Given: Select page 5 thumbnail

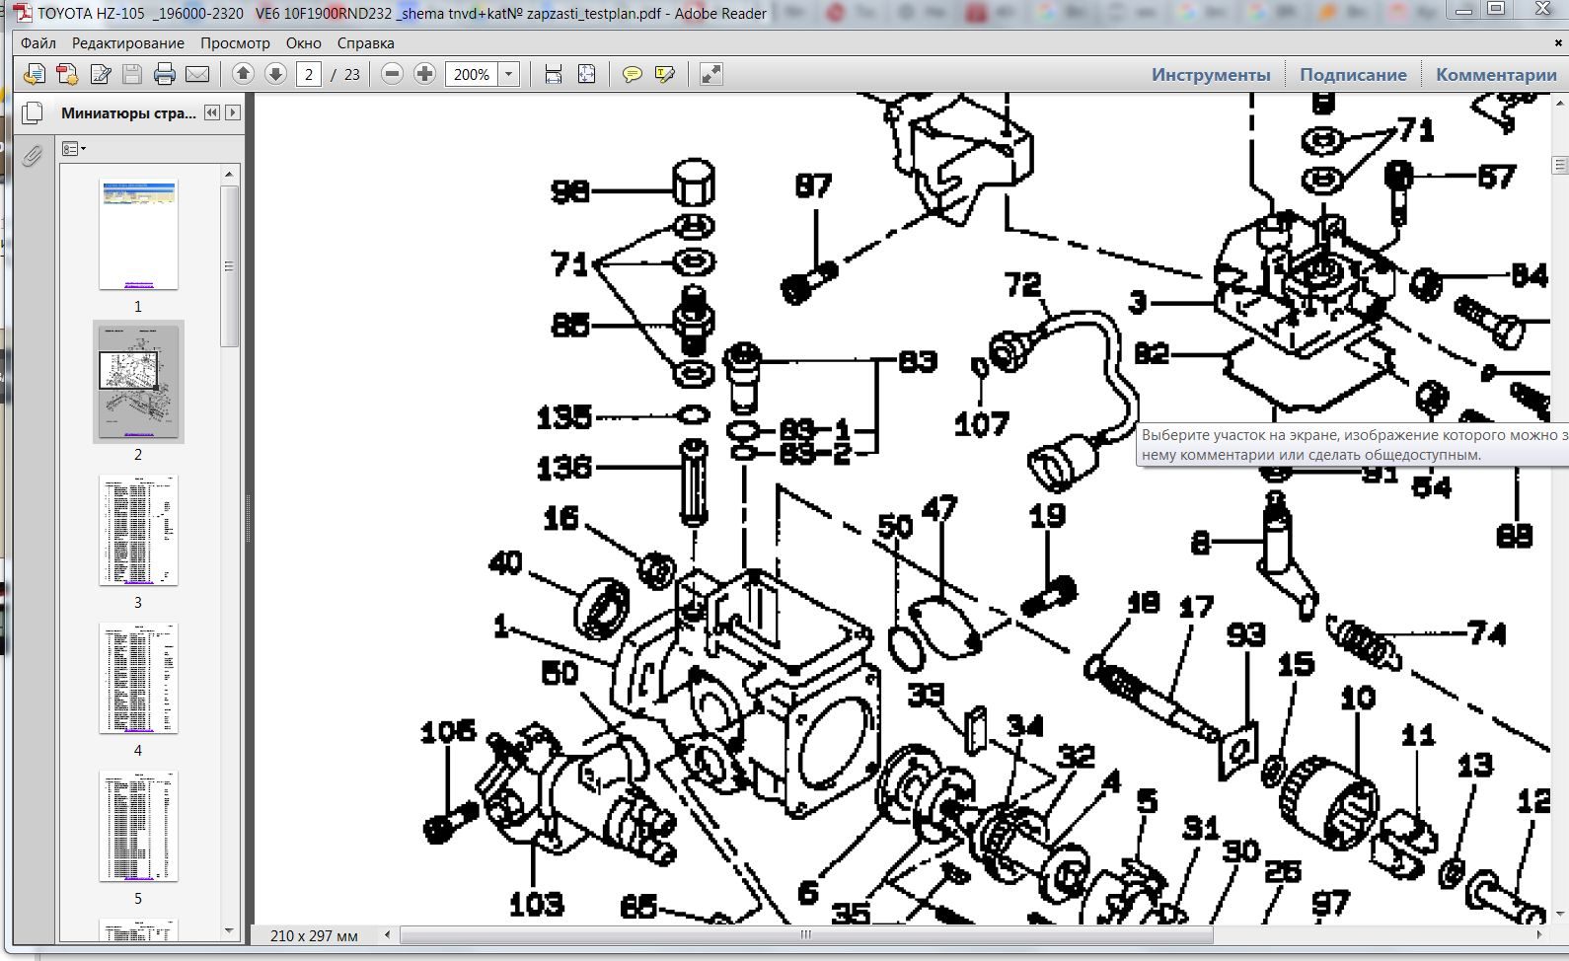Looking at the screenshot, I should click(x=138, y=826).
